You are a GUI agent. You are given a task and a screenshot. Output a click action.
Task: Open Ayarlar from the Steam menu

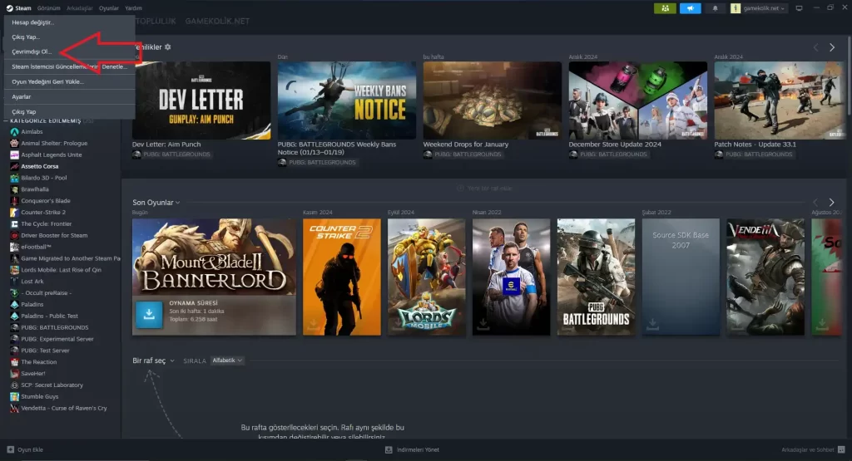69,96
